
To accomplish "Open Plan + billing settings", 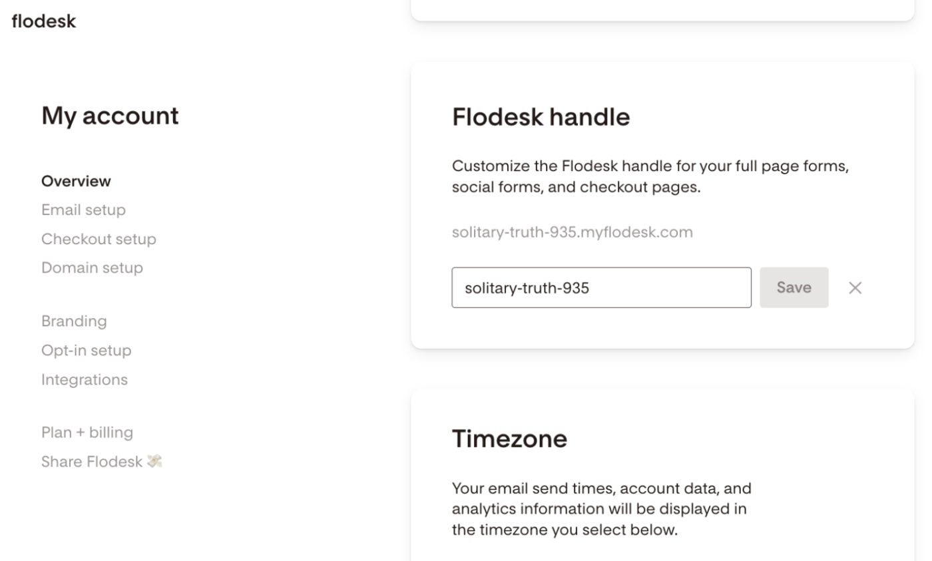I will (87, 432).
